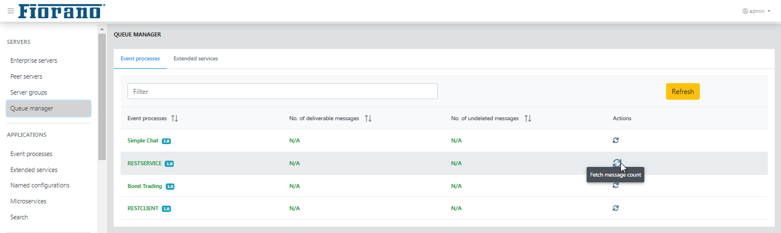Sort by undeleted messages column arrows
This screenshot has width=781, height=233.
[x=528, y=118]
